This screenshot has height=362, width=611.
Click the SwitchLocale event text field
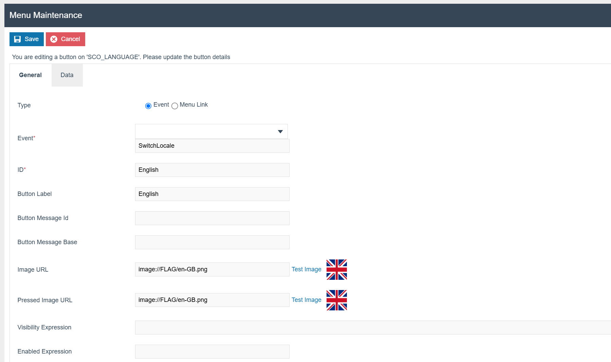[212, 146]
